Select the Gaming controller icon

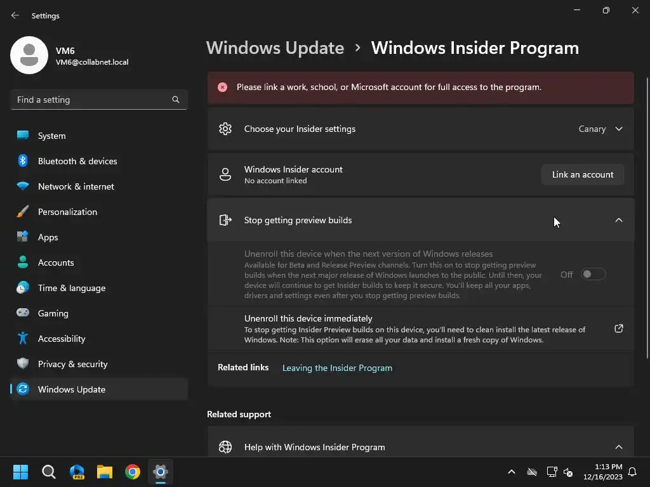pyautogui.click(x=23, y=313)
